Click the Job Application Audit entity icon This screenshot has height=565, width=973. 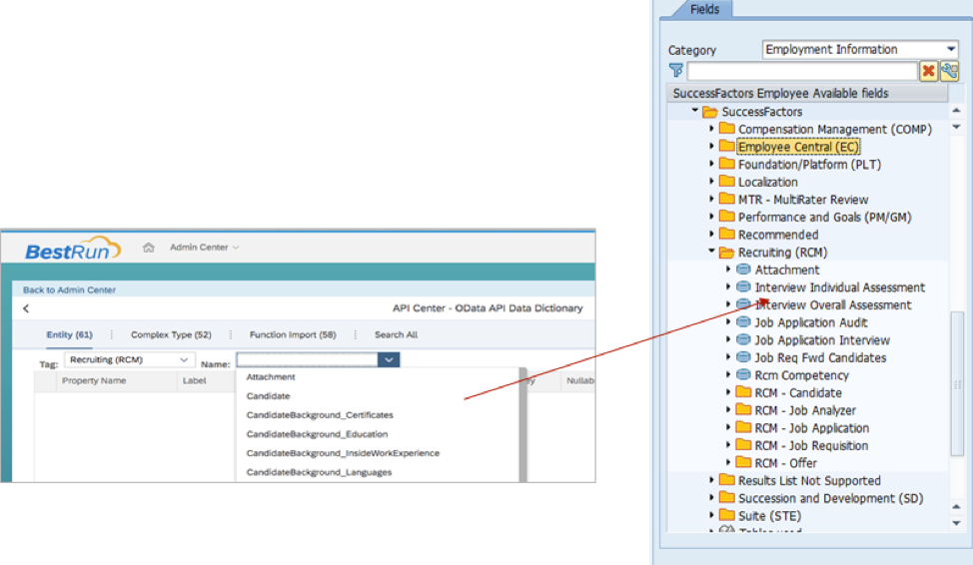[743, 321]
